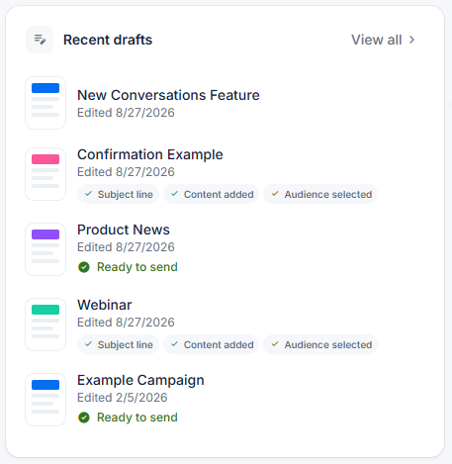Open the New Conversations Feature draft title
Viewport: 452px width, 464px height.
click(x=168, y=95)
